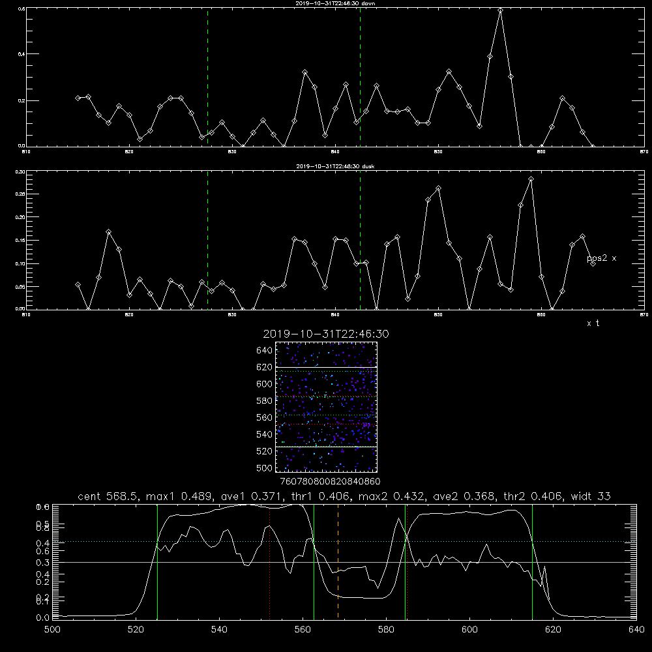Image resolution: width=652 pixels, height=652 pixels.
Task: Click the '760780800820840860' axis labels under image
Action: [x=330, y=482]
